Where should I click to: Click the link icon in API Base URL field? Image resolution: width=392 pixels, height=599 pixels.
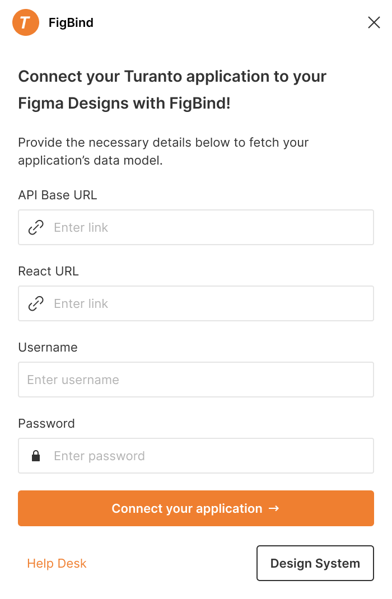click(x=36, y=227)
